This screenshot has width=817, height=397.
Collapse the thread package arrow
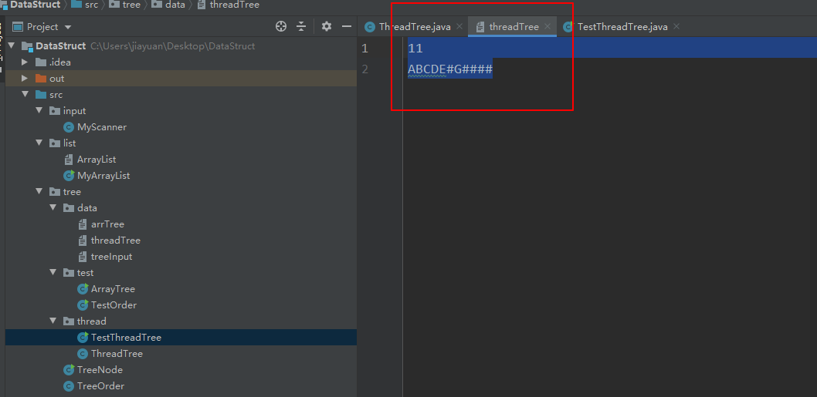pos(53,321)
